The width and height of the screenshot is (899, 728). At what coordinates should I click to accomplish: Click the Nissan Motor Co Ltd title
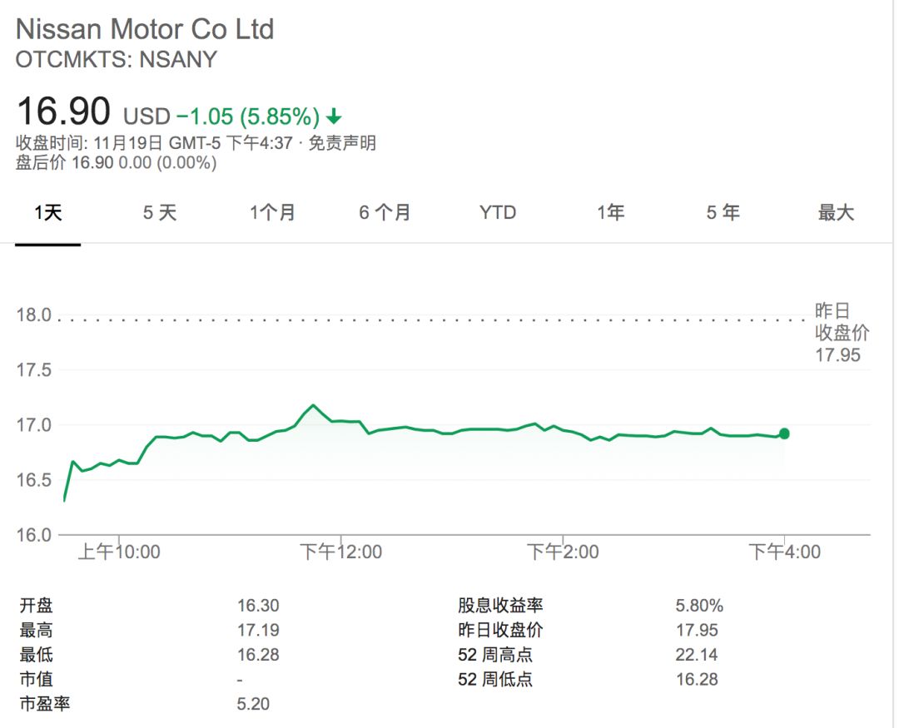click(145, 30)
